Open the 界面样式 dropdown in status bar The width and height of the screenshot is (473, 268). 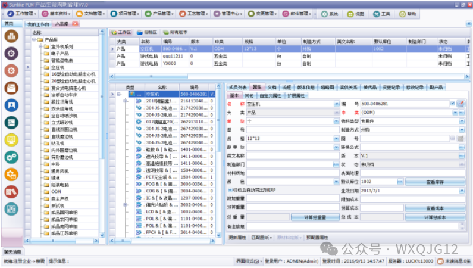pos(249,261)
